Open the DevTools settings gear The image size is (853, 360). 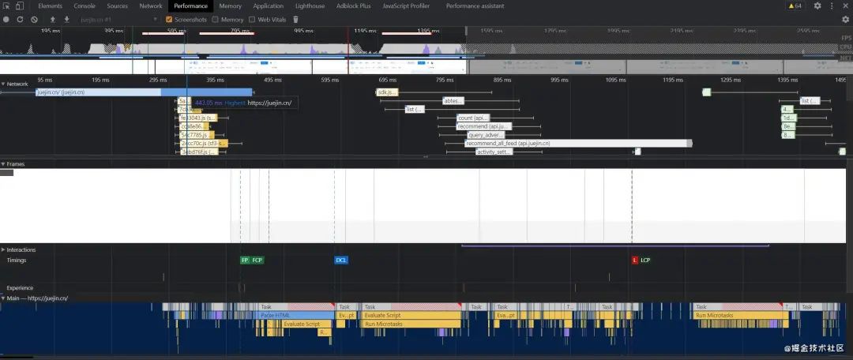click(817, 6)
